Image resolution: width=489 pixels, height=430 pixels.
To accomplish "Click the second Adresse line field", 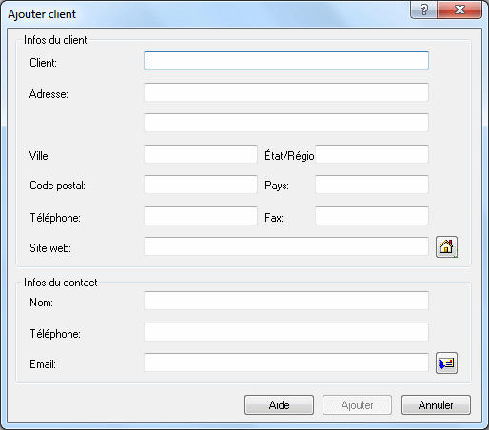I will (x=286, y=123).
